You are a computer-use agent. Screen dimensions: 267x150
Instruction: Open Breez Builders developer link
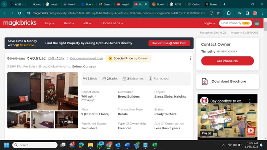point(129,96)
